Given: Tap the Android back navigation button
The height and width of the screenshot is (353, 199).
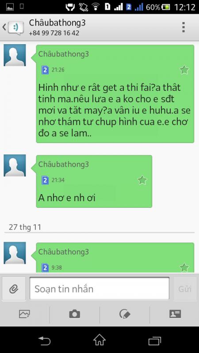Looking at the screenshot, I should (x=44, y=340).
